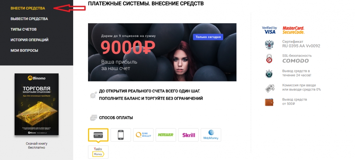Click the 0% commission tag icon
The height and width of the screenshot is (160, 355).
269,88
